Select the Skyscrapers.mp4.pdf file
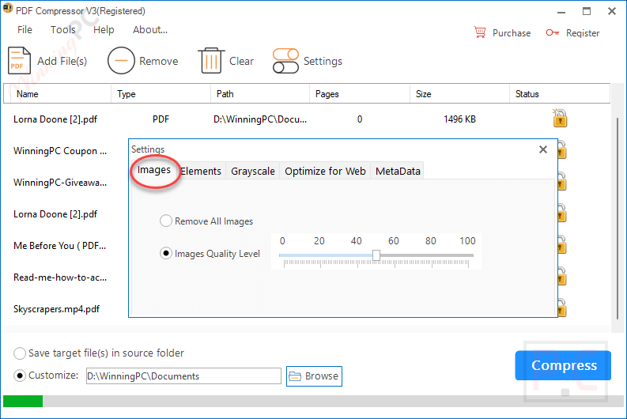This screenshot has width=627, height=419. tap(56, 309)
